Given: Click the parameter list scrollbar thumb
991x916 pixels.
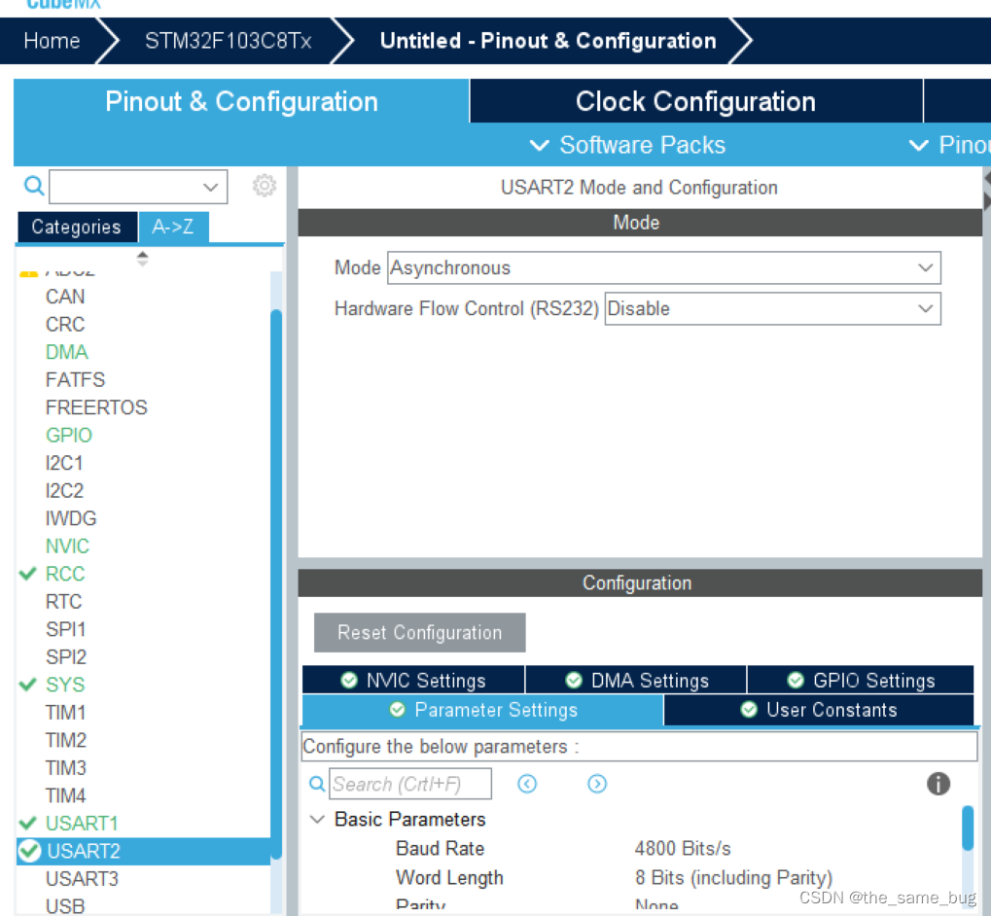Looking at the screenshot, I should 967,828.
